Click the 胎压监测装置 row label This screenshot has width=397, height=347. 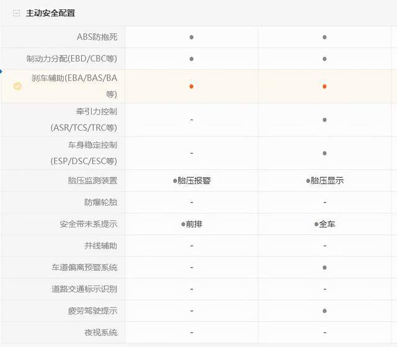pos(92,181)
